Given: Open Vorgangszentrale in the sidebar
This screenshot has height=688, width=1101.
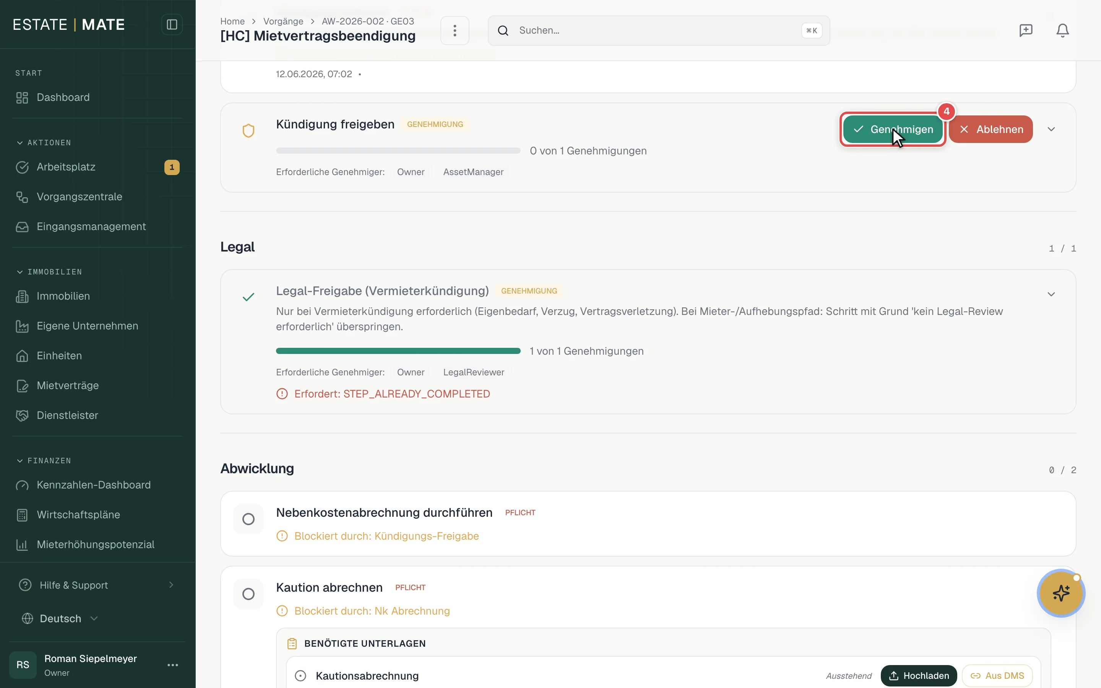Looking at the screenshot, I should pyautogui.click(x=97, y=196).
